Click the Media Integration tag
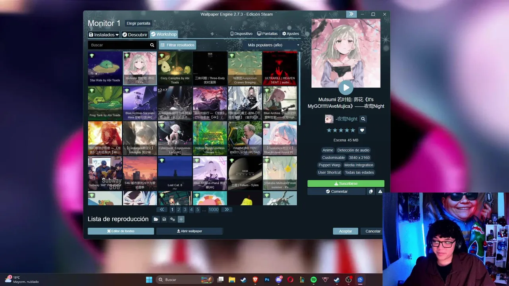Image resolution: width=509 pixels, height=286 pixels. (359, 165)
